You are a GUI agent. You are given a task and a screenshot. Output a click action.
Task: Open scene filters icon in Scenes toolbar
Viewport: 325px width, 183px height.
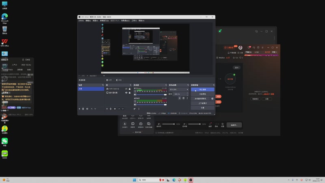coord(87,109)
